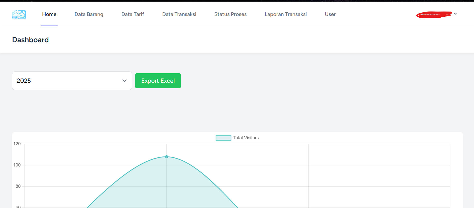View Laporan Transaksi report page
The image size is (474, 208).
click(x=285, y=14)
